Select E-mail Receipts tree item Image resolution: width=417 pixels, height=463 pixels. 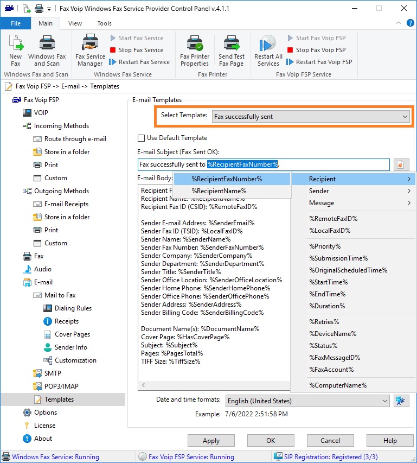click(x=61, y=204)
